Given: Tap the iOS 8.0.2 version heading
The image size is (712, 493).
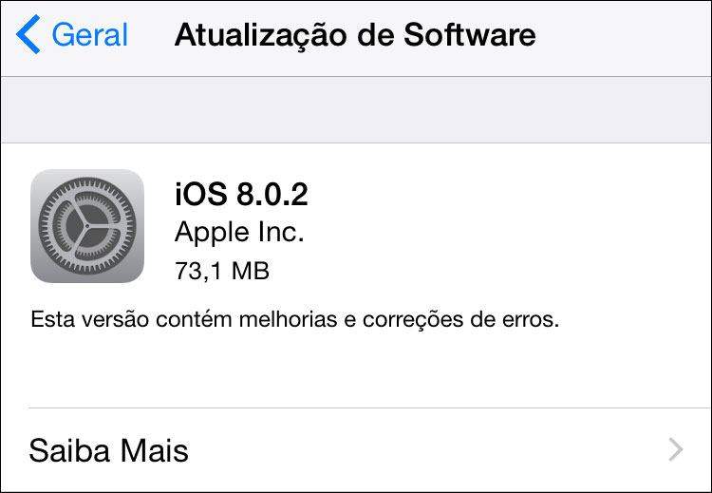Looking at the screenshot, I should click(241, 194).
